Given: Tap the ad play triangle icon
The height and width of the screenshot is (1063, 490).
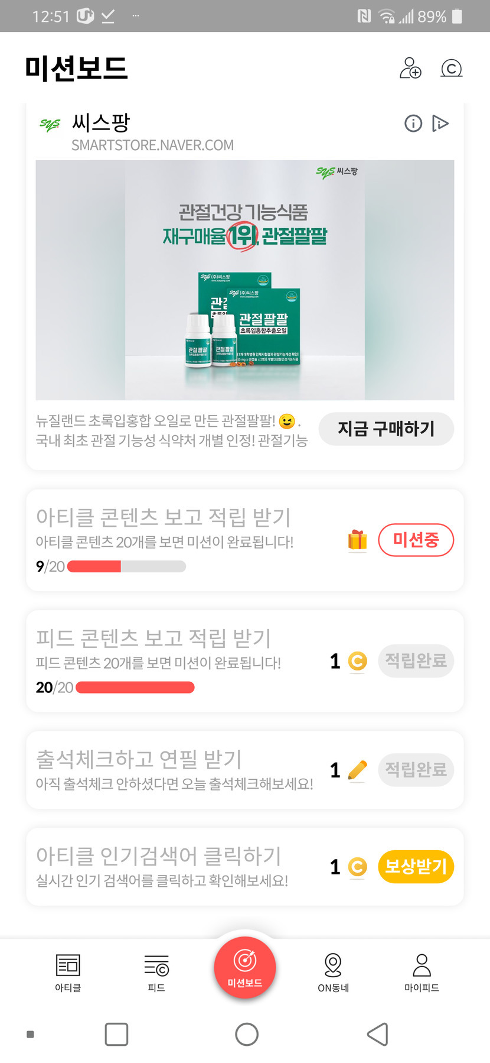Looking at the screenshot, I should (x=440, y=124).
